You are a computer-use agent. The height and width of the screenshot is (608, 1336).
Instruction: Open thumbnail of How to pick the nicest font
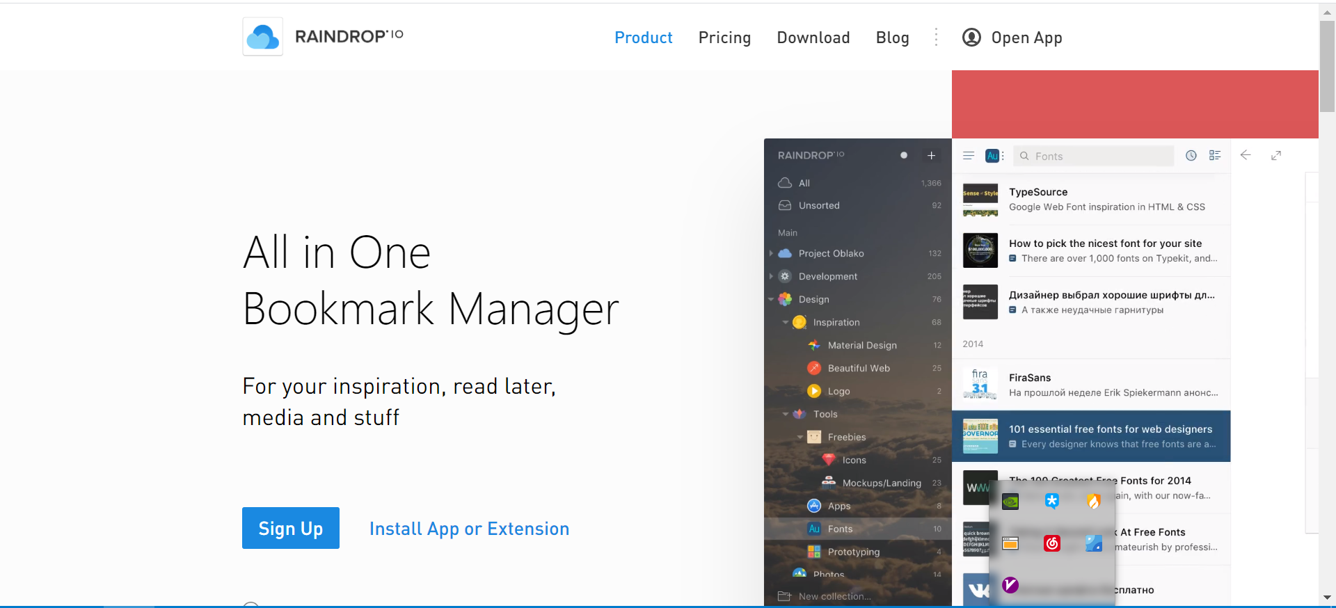tap(980, 250)
